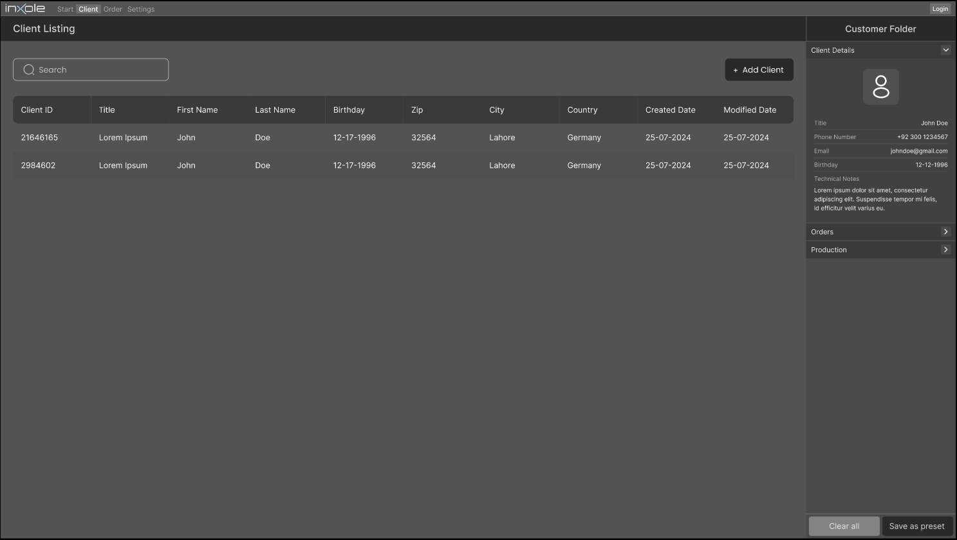The image size is (957, 540).
Task: Collapse the Client Details section
Action: click(x=945, y=50)
